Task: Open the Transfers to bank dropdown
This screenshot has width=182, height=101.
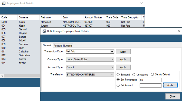Action: (x=90, y=75)
